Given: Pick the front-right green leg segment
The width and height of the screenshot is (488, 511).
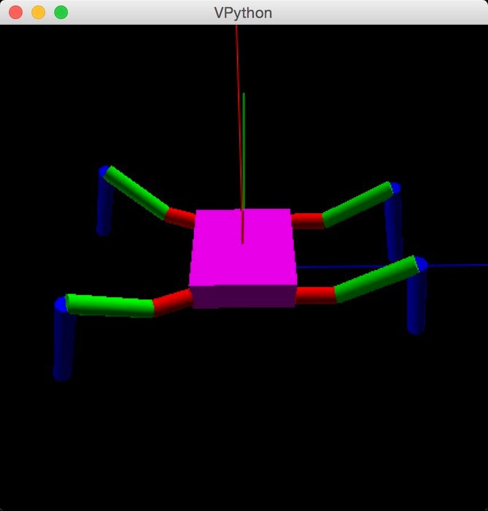Looking at the screenshot, I should (x=376, y=280).
